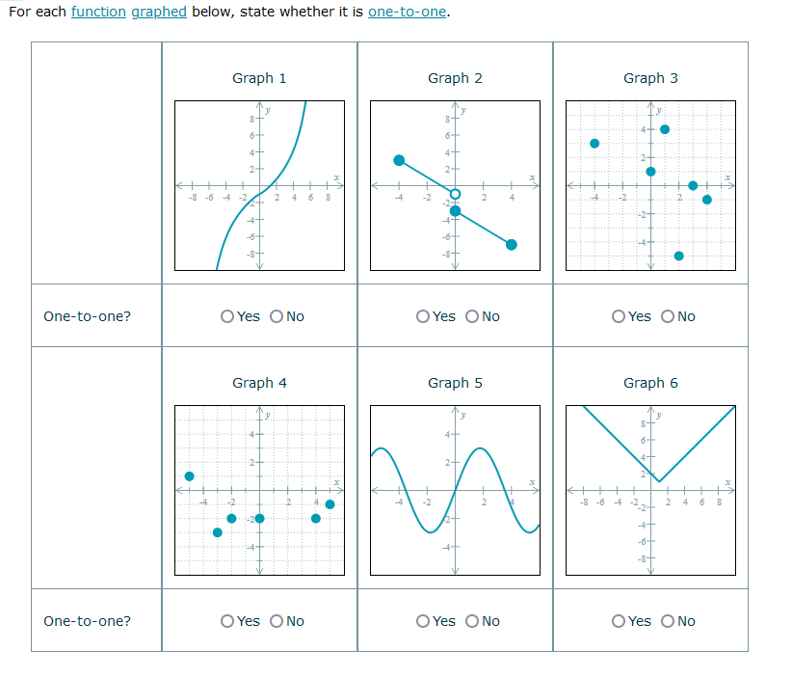The image size is (792, 677).
Task: Select Yes for Graph 6
Action: 617,621
